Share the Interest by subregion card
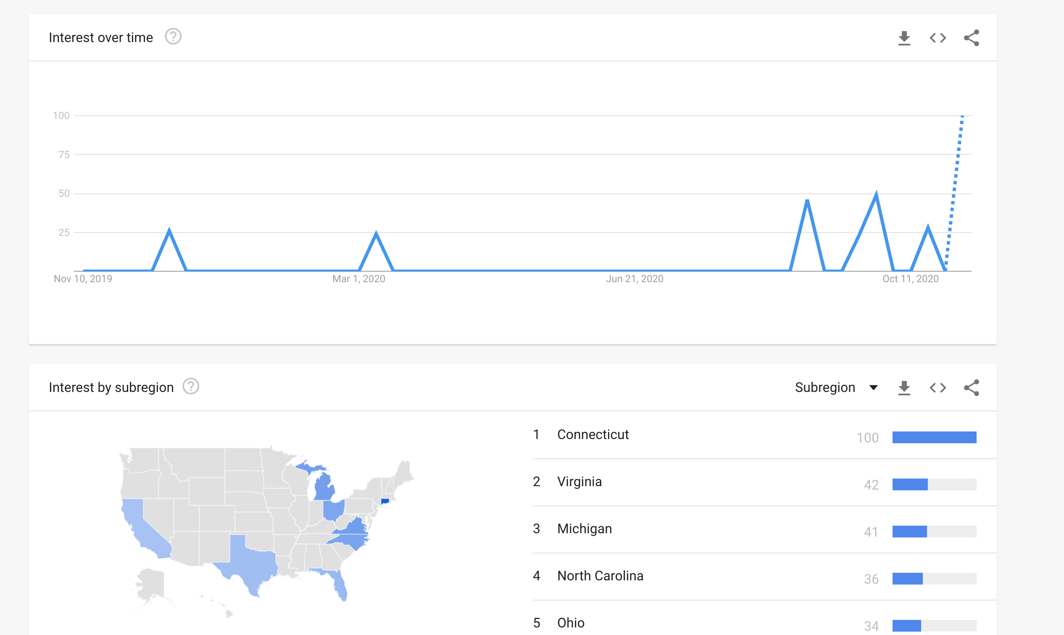Screen dimensions: 1064x635 [x=971, y=388]
